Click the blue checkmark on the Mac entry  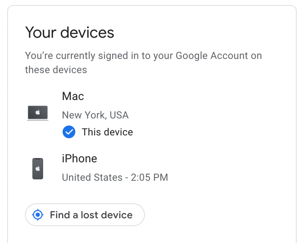(69, 132)
